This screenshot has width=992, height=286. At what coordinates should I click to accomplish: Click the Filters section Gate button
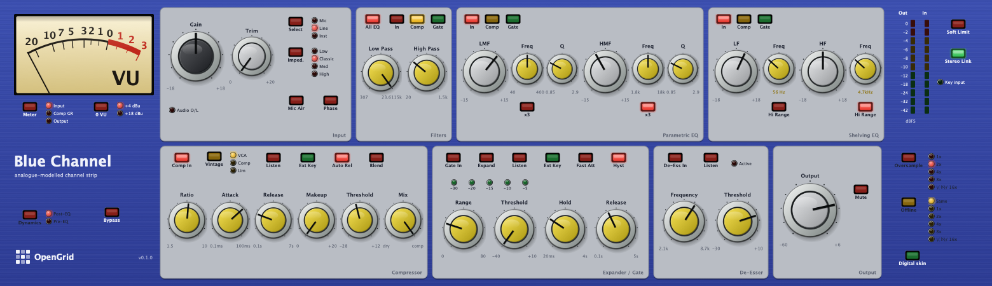pyautogui.click(x=438, y=19)
